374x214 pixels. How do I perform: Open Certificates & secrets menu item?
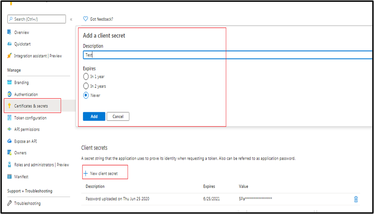pos(31,106)
